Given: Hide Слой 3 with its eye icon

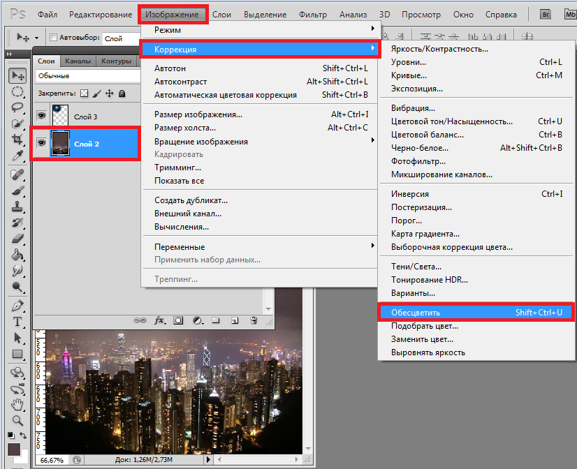Looking at the screenshot, I should click(x=42, y=117).
